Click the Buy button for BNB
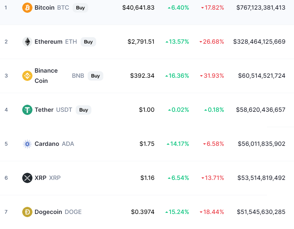The image size is (294, 229). point(95,76)
